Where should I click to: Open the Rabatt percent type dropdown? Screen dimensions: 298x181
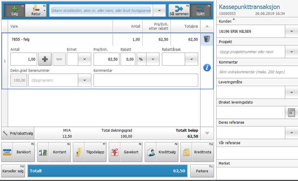(x=153, y=59)
